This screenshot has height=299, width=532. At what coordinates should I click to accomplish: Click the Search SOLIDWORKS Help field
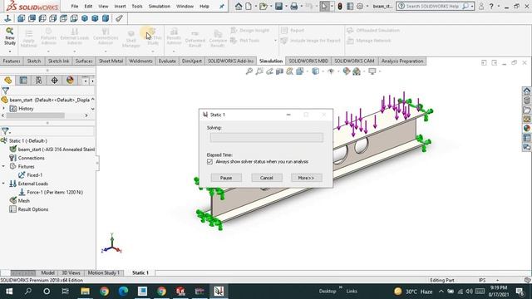pos(435,6)
